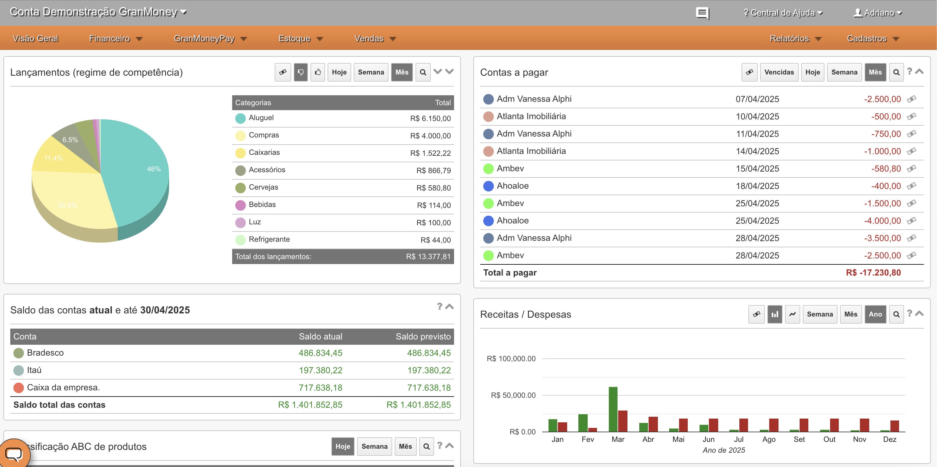Click payment icon for Adm Vanessa Alphi 11/04/2025
Image resolution: width=937 pixels, height=467 pixels.
[x=912, y=134]
